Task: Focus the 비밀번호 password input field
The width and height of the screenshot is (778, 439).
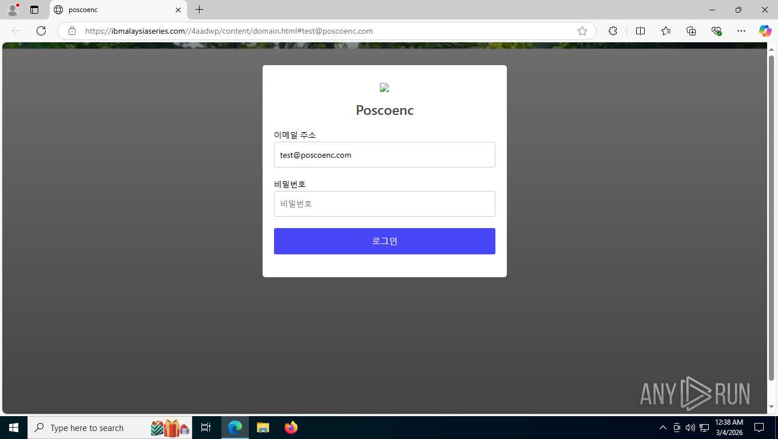Action: [x=384, y=204]
